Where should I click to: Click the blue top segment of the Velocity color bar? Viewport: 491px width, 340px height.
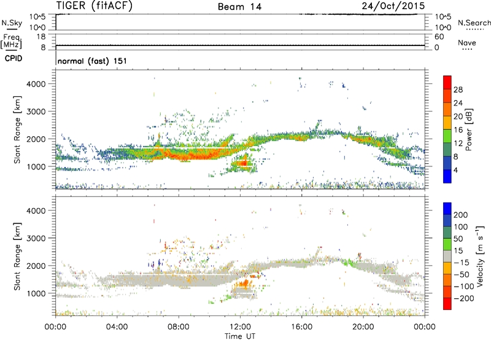pos(447,209)
